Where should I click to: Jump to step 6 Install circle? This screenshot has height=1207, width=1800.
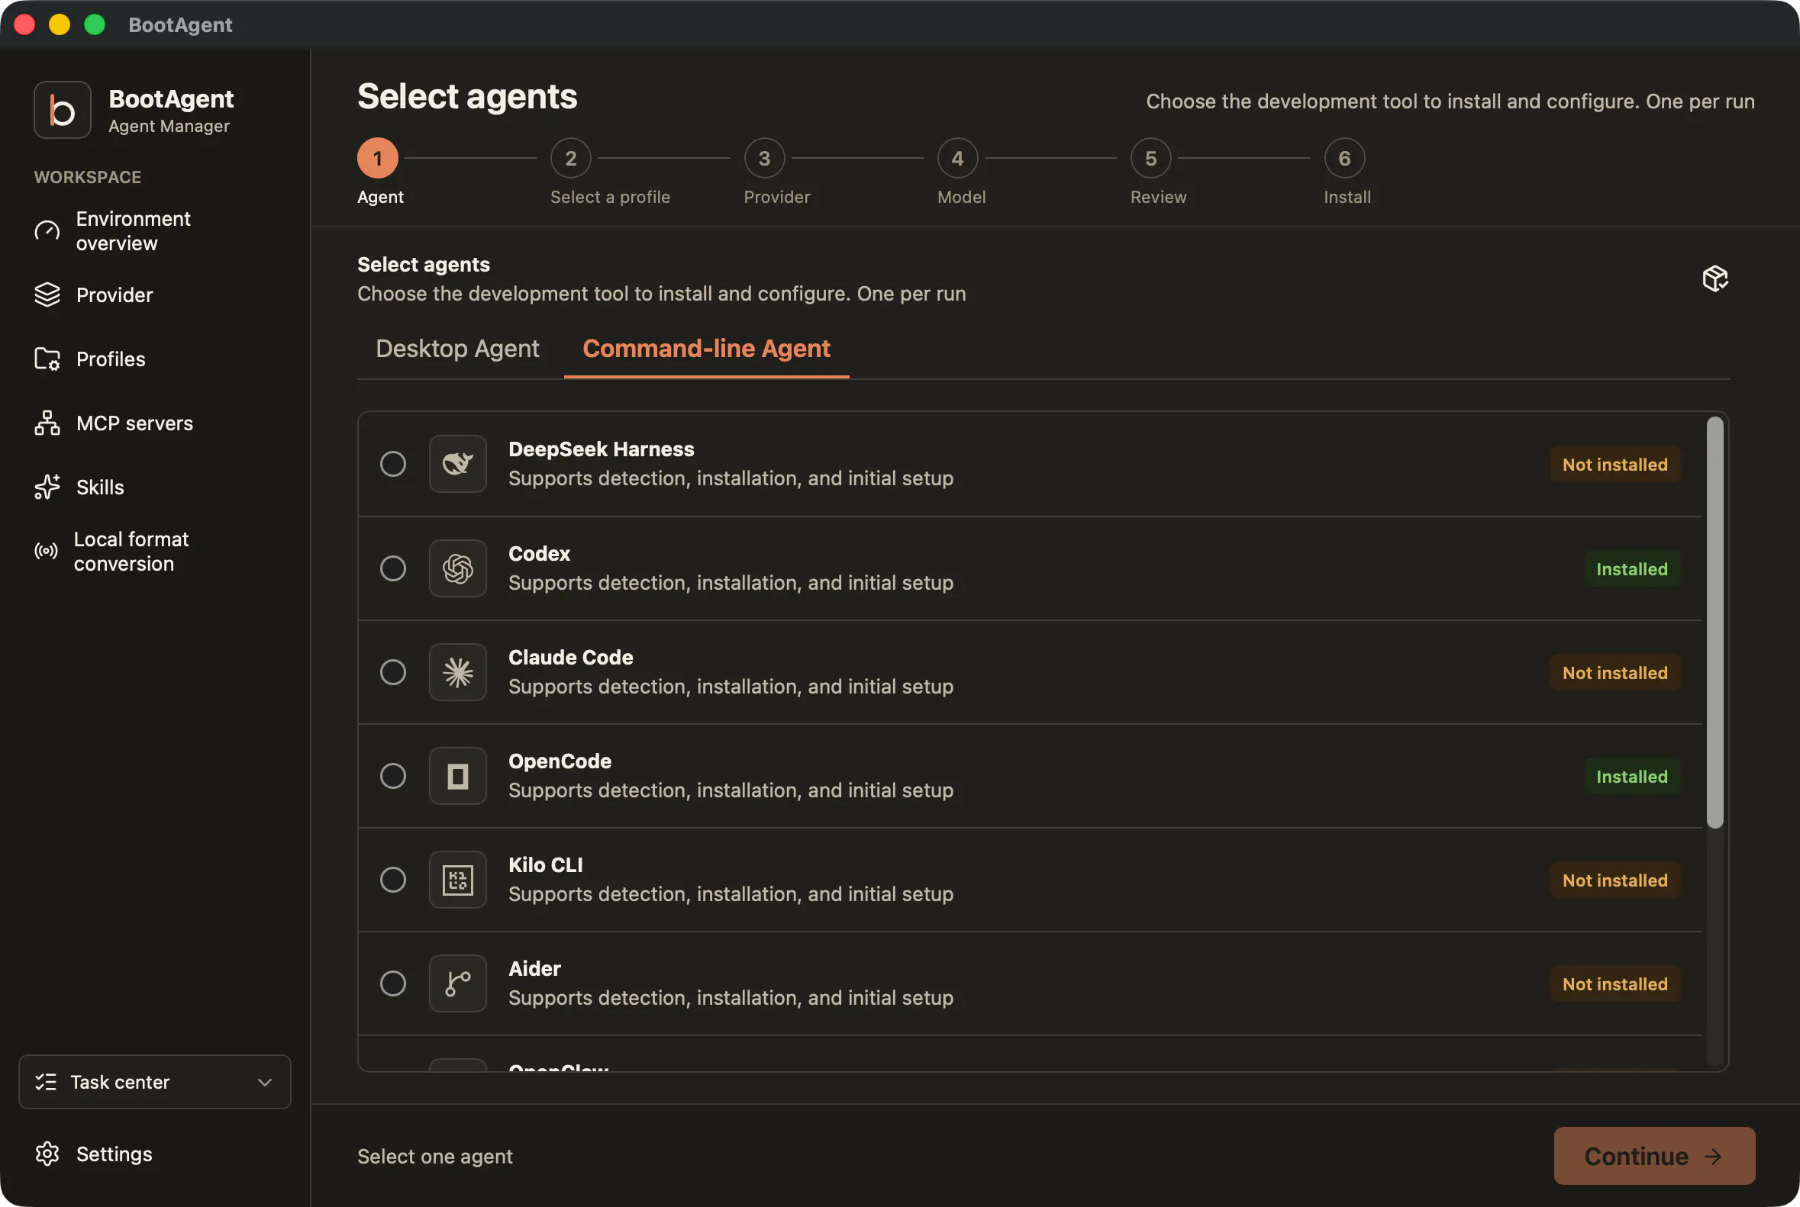(1344, 159)
